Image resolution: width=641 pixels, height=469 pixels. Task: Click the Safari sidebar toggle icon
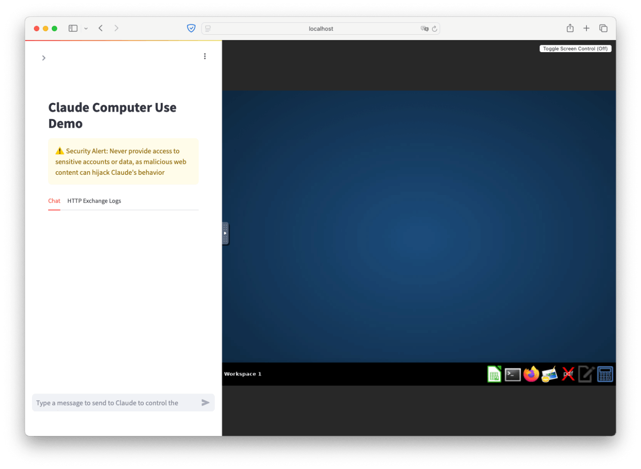[x=73, y=28]
